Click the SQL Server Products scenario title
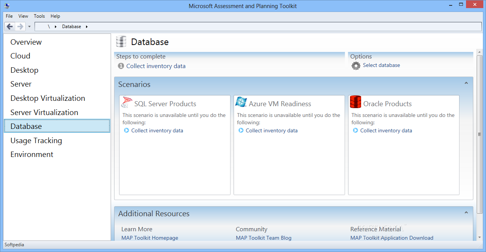Screen dimensions: 486x252 tap(165, 104)
